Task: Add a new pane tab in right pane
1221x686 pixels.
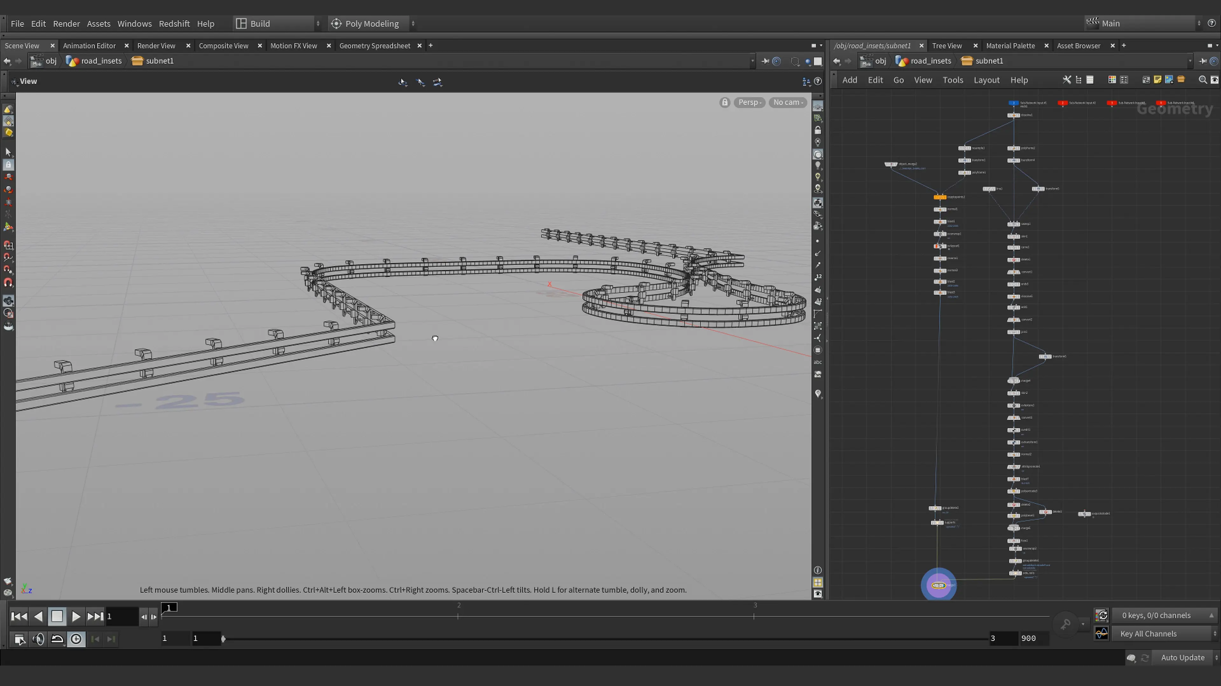Action: [1123, 45]
